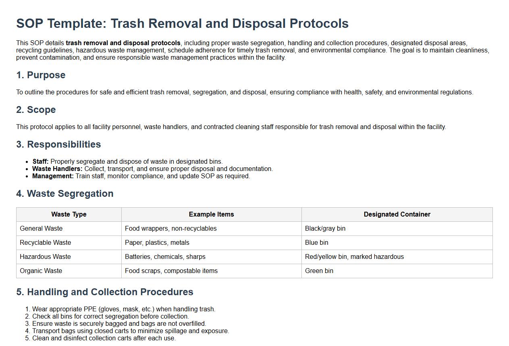509x346 pixels.
Task: Click the Waste Type column header
Action: click(69, 215)
